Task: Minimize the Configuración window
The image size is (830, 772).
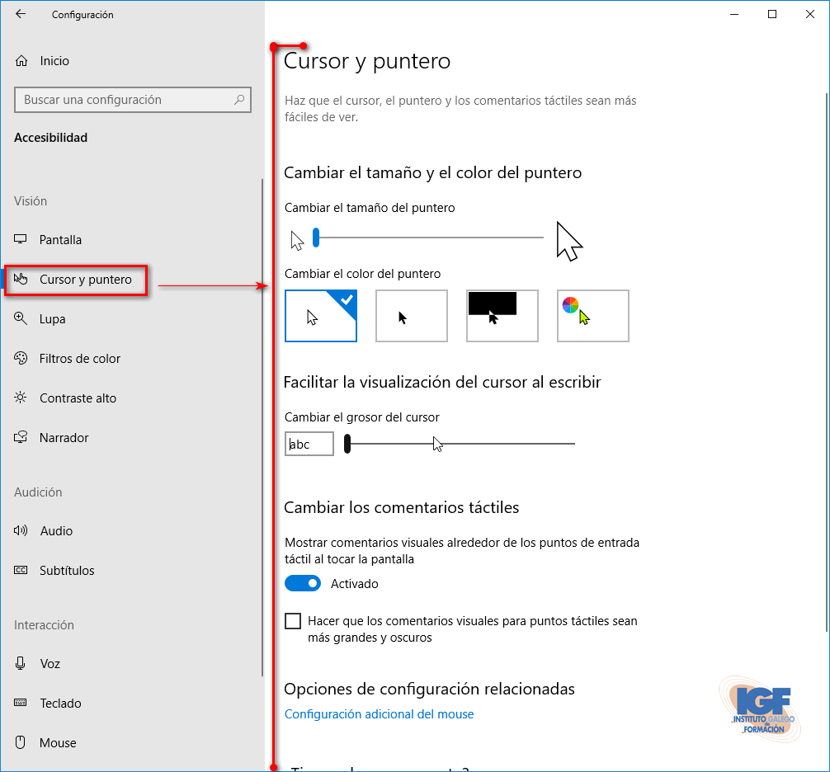Action: [733, 14]
